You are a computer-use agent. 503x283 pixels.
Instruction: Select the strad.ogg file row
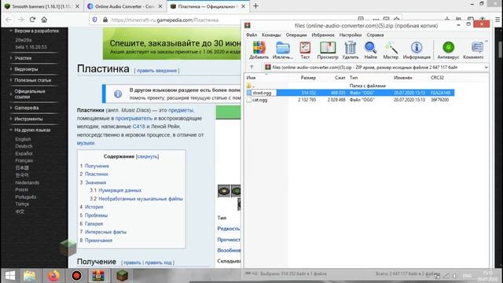tap(350, 93)
